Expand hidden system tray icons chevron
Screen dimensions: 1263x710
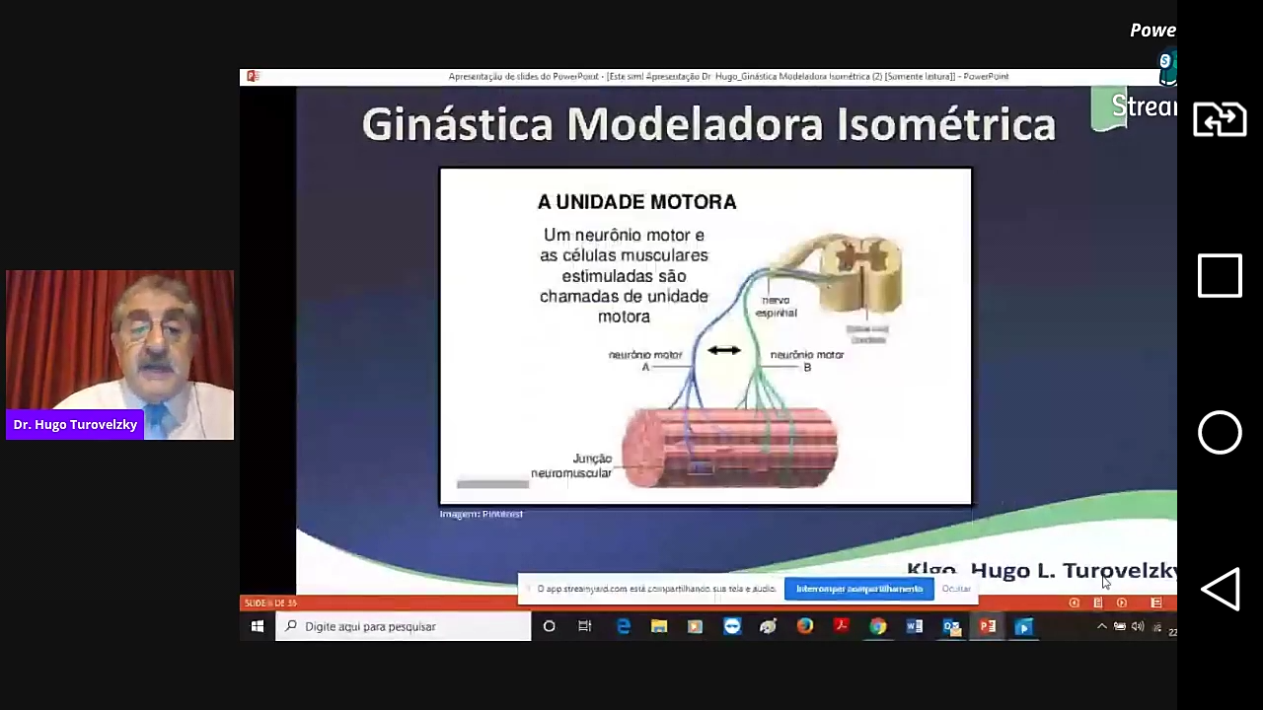tap(1102, 626)
